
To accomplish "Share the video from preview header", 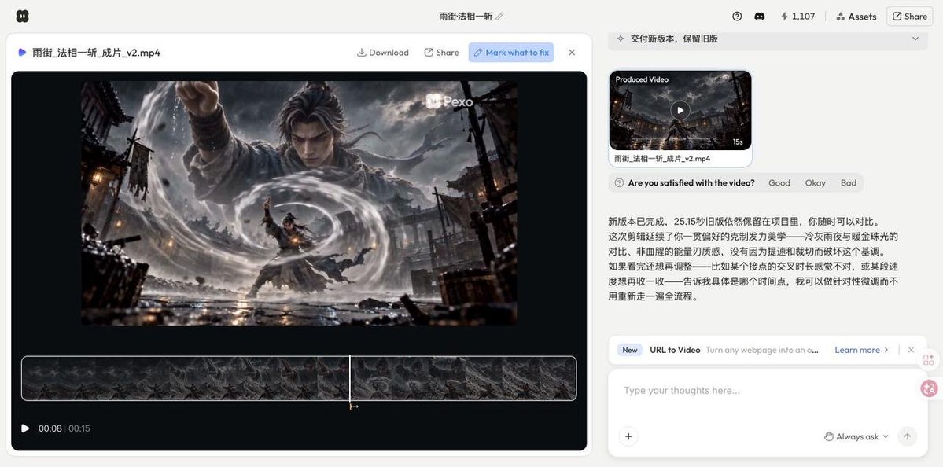I will [x=441, y=53].
